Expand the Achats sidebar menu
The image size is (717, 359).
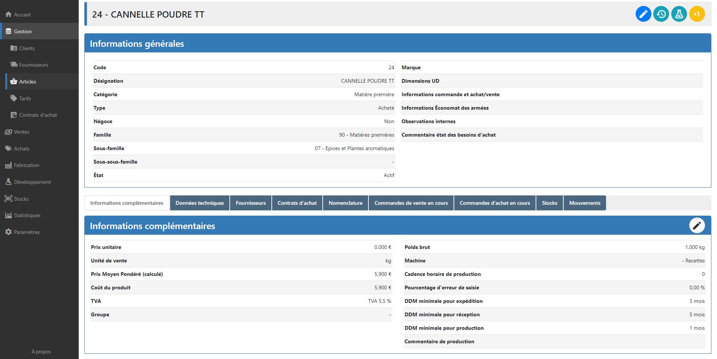39,148
